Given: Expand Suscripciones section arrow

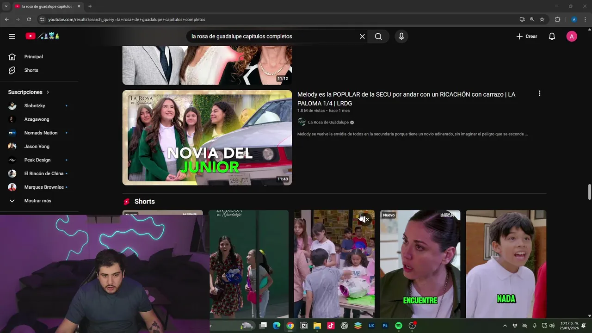Looking at the screenshot, I should coord(48,92).
